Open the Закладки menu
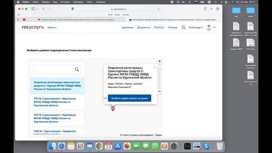The height and width of the screenshot is (153, 272). coord(78,2)
